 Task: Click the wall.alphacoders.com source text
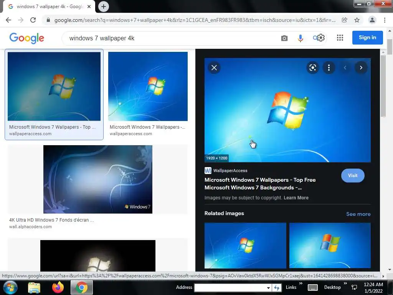pos(31,227)
